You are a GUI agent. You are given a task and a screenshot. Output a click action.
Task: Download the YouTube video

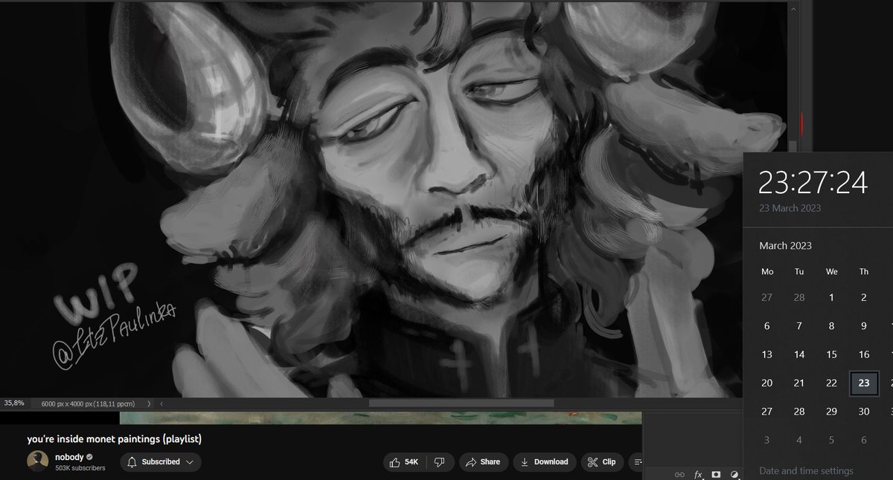pyautogui.click(x=544, y=462)
